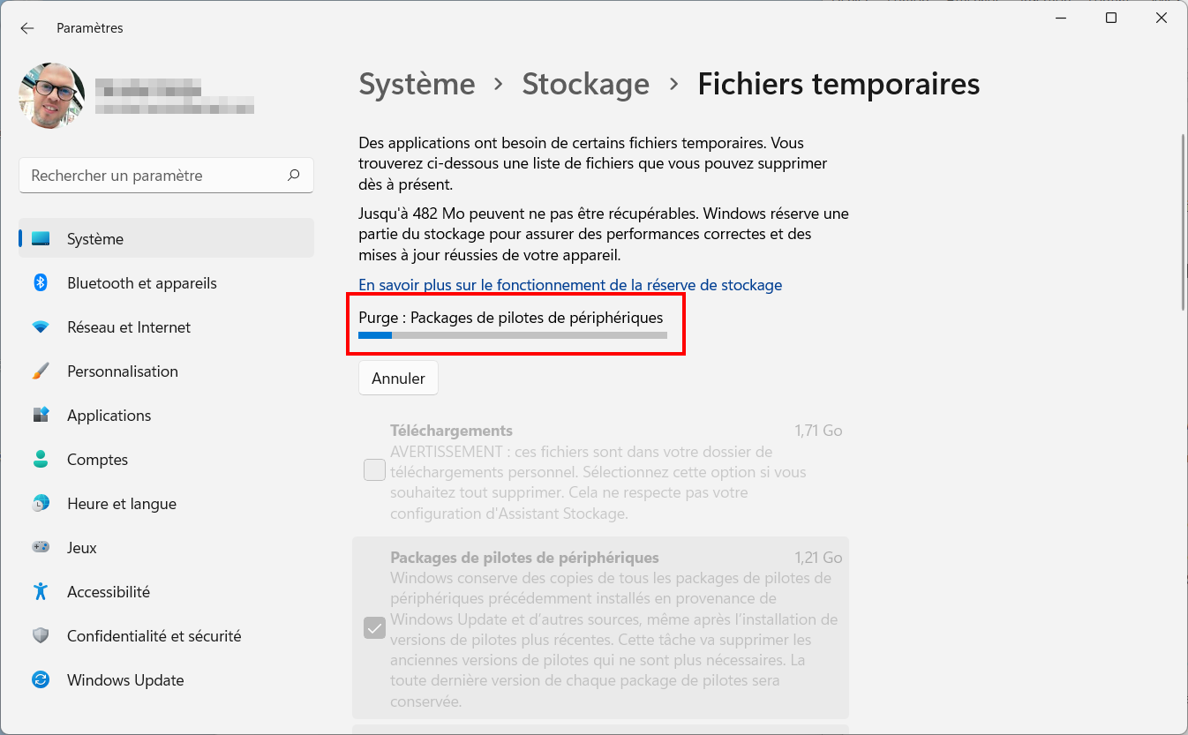The width and height of the screenshot is (1188, 735).
Task: Focus the Rechercher un paramètre field
Action: (166, 176)
